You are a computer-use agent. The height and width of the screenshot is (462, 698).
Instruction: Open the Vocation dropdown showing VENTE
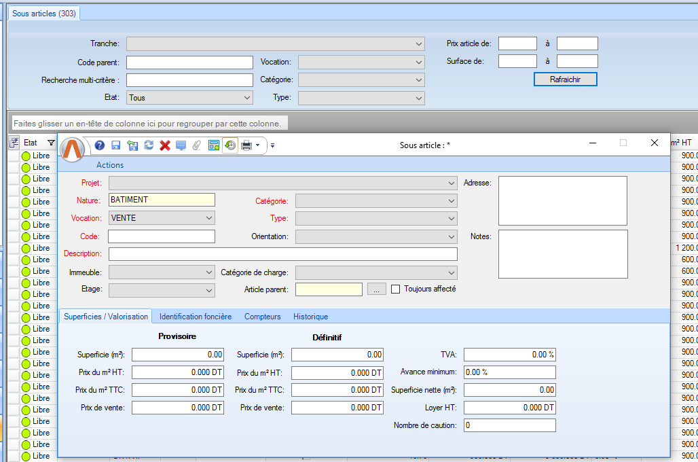point(209,218)
